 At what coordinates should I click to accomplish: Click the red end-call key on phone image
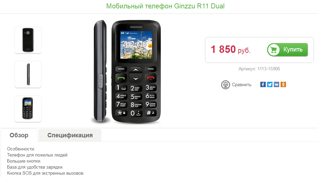pos(150,78)
